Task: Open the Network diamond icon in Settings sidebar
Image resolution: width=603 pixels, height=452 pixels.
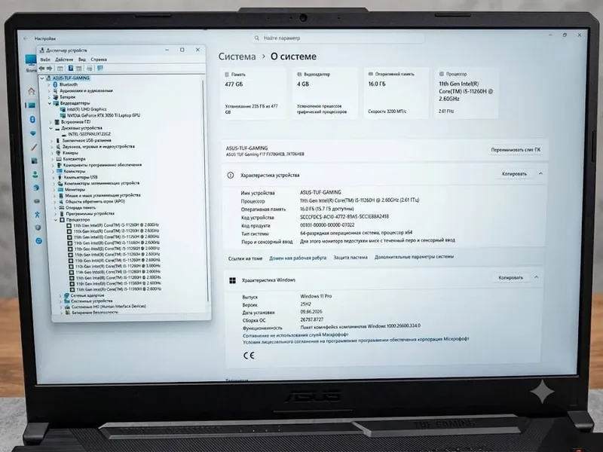Action: [33, 133]
